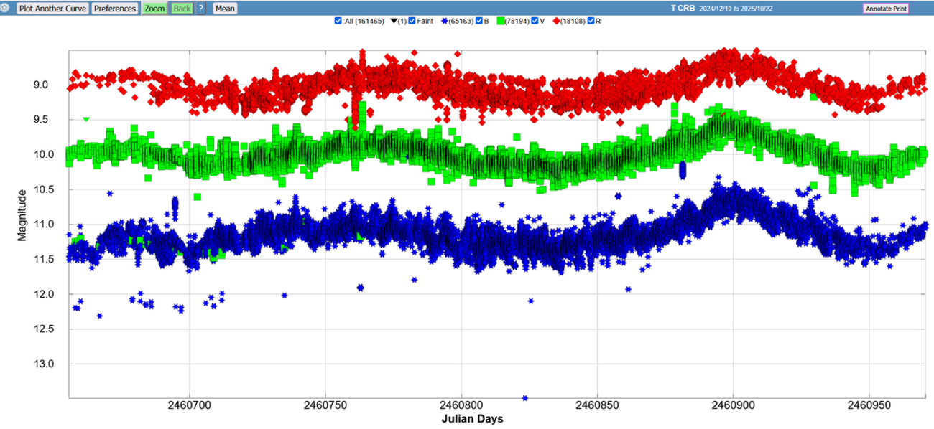Click the Julian Days axis label
Screen dimensions: 934x429
tap(465, 419)
